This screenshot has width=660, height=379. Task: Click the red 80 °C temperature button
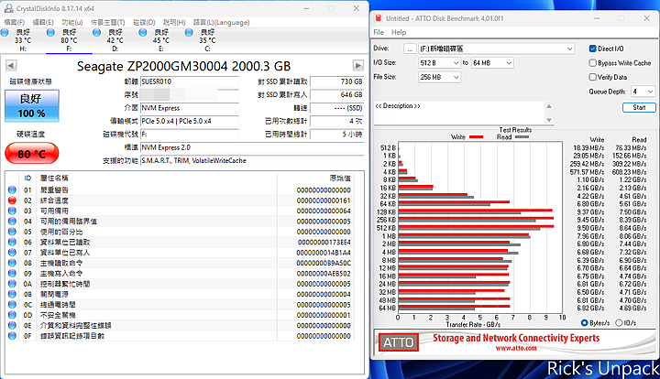31,154
